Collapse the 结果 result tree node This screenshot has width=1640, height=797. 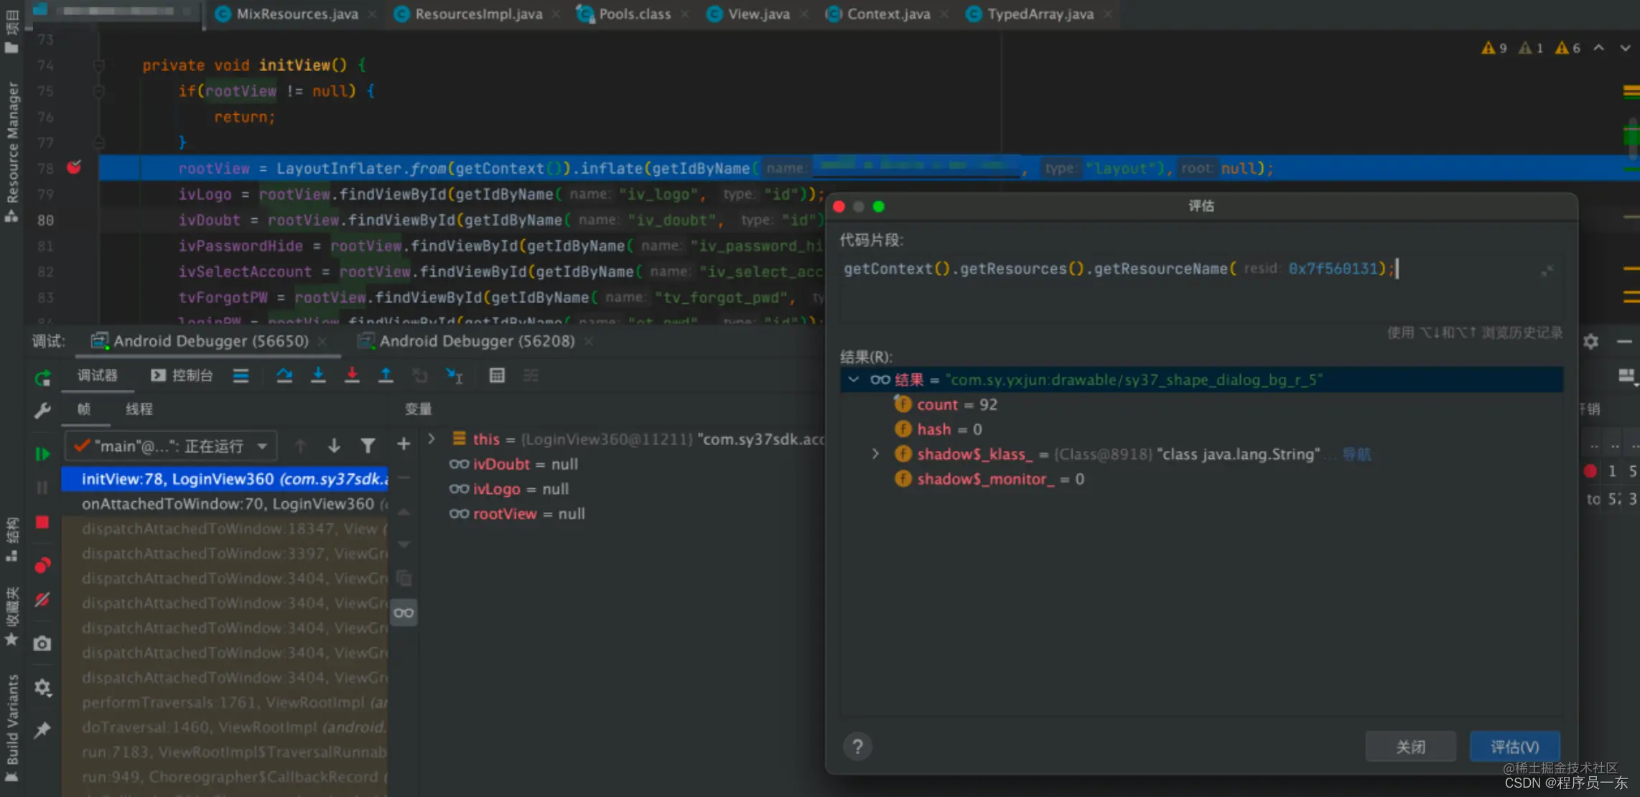[853, 379]
